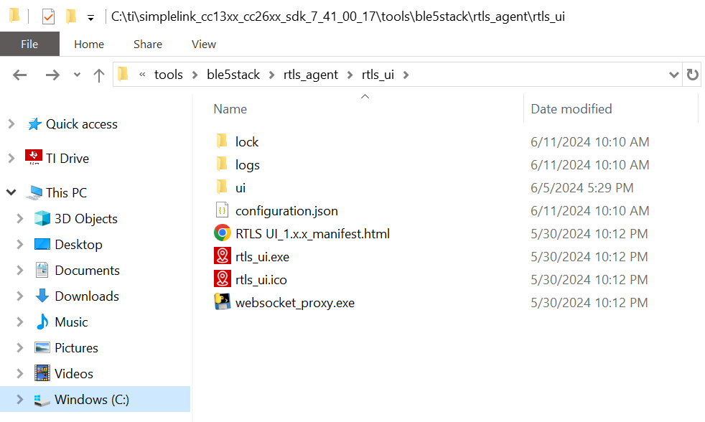
Task: Collapse the This PC tree node
Action: (x=11, y=193)
